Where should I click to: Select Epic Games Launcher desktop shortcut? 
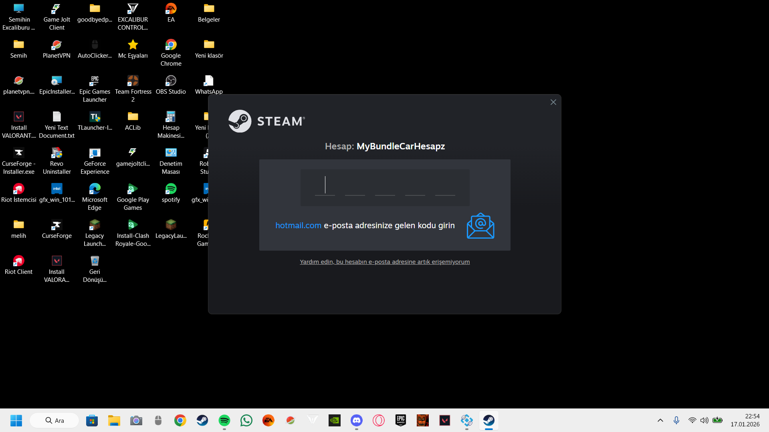tap(95, 88)
